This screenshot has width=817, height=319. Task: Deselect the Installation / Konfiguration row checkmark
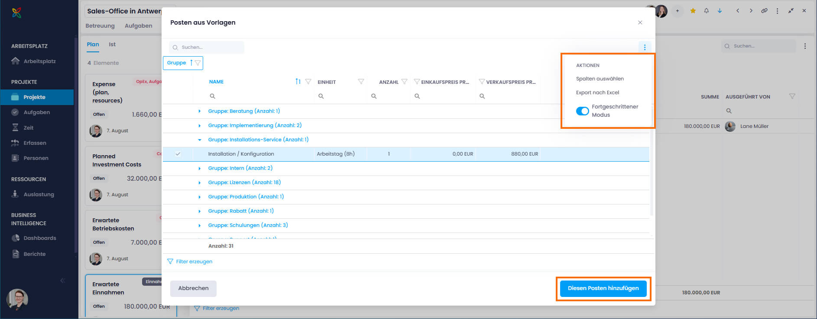178,154
